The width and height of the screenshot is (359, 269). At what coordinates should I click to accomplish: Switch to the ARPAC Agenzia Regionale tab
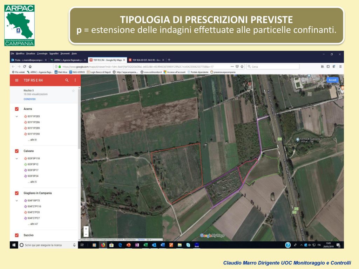68,60
